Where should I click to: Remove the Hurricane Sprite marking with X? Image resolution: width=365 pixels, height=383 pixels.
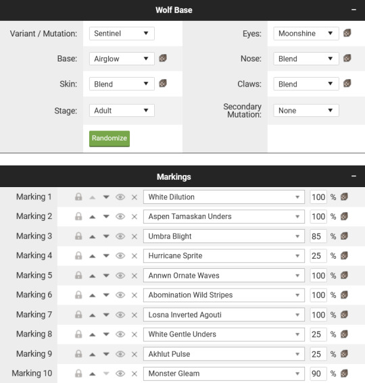135,256
